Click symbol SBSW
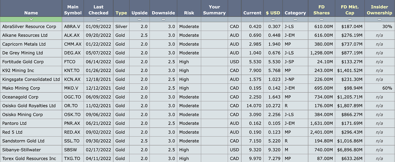 [x=70, y=150]
